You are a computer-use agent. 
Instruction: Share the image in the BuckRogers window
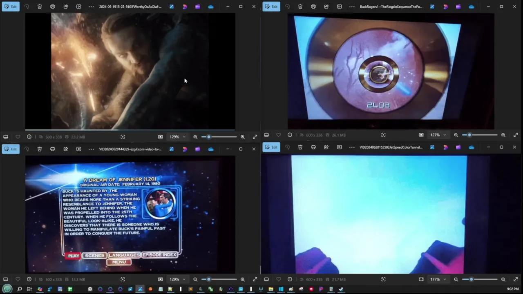(x=326, y=7)
